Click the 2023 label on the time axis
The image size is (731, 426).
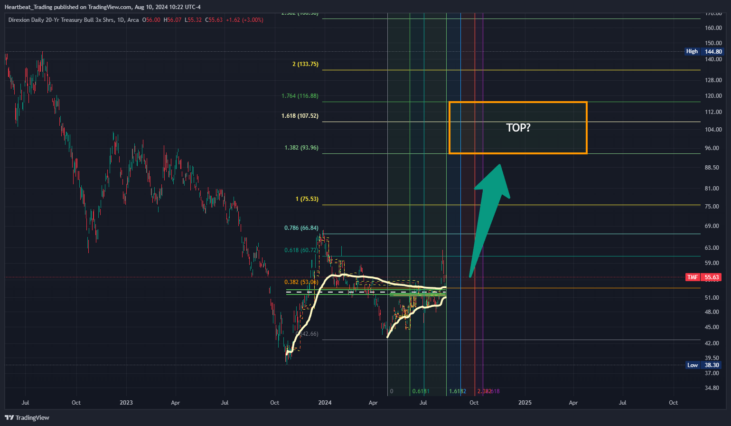coord(126,403)
